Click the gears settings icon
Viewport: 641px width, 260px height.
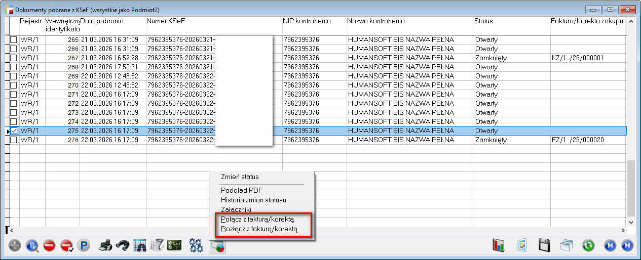point(196,246)
